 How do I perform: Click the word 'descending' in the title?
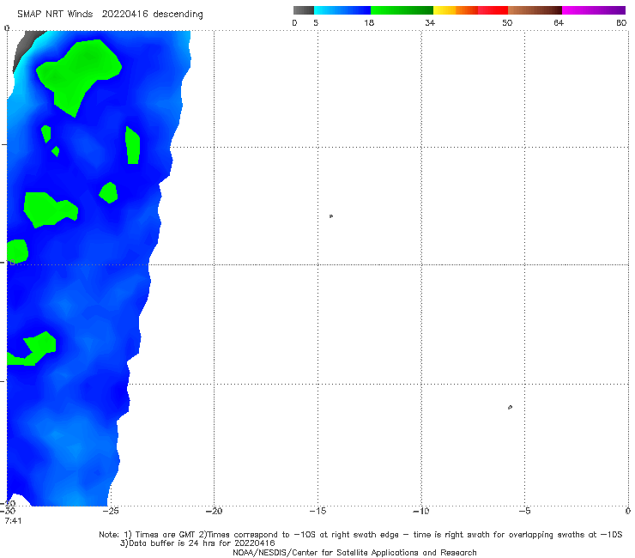[178, 15]
